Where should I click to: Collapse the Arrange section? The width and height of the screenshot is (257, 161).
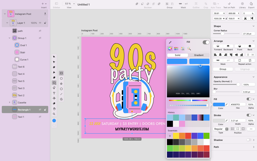coord(253,41)
